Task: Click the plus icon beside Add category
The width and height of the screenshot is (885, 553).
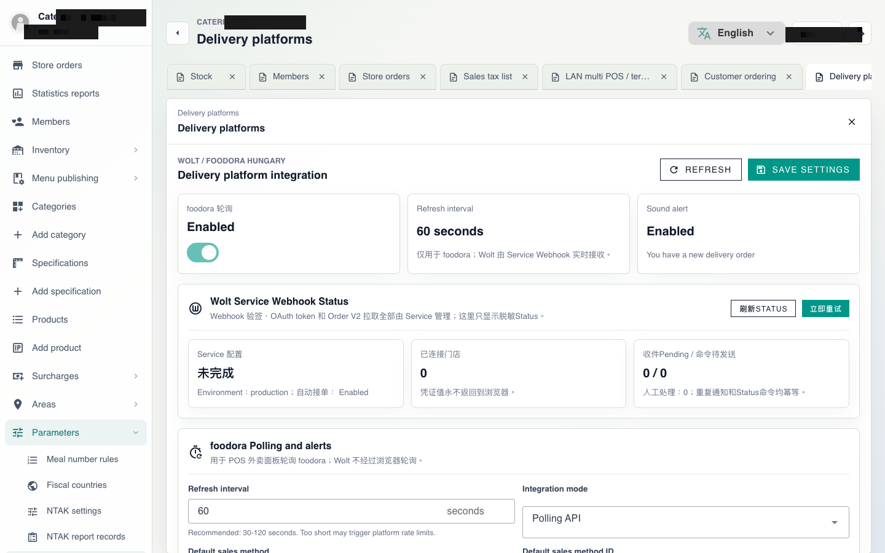Action: coord(18,235)
